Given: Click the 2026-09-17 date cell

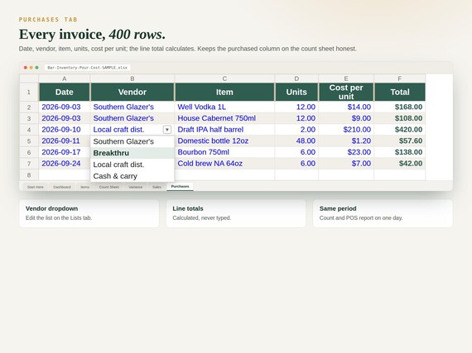Looking at the screenshot, I should [x=65, y=152].
